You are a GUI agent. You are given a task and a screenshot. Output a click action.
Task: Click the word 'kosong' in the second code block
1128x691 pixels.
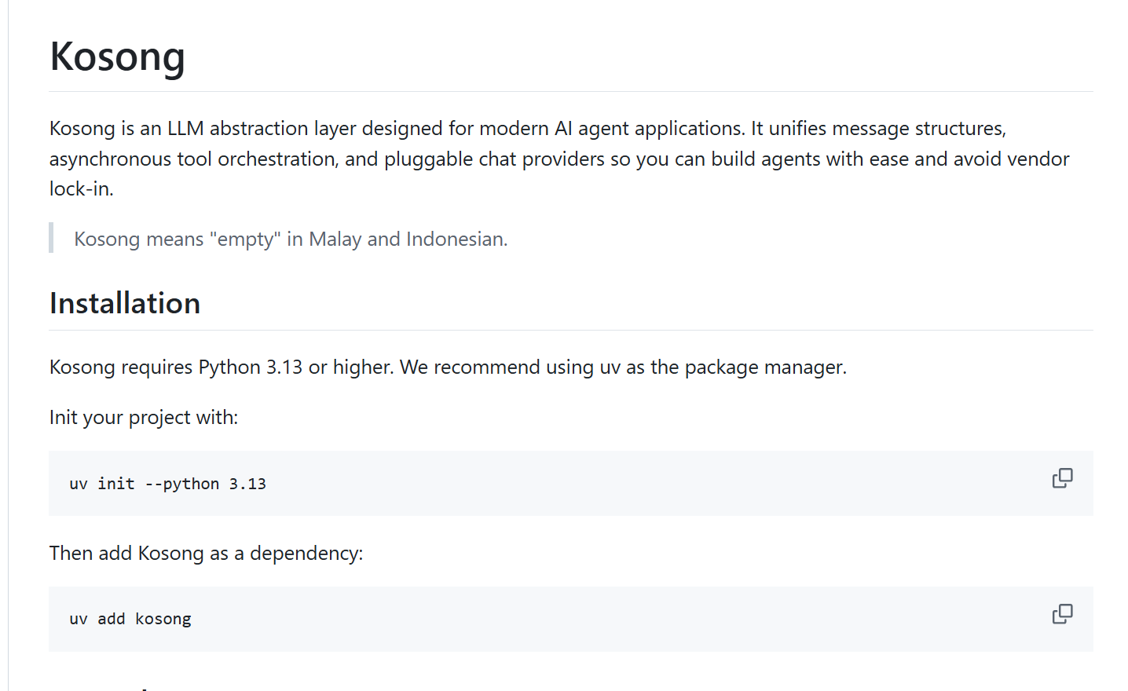(x=163, y=619)
